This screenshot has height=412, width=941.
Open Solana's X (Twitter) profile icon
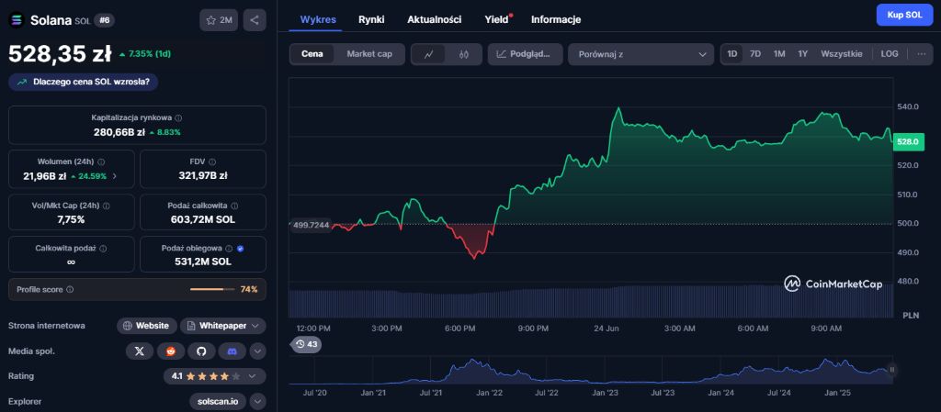click(139, 351)
